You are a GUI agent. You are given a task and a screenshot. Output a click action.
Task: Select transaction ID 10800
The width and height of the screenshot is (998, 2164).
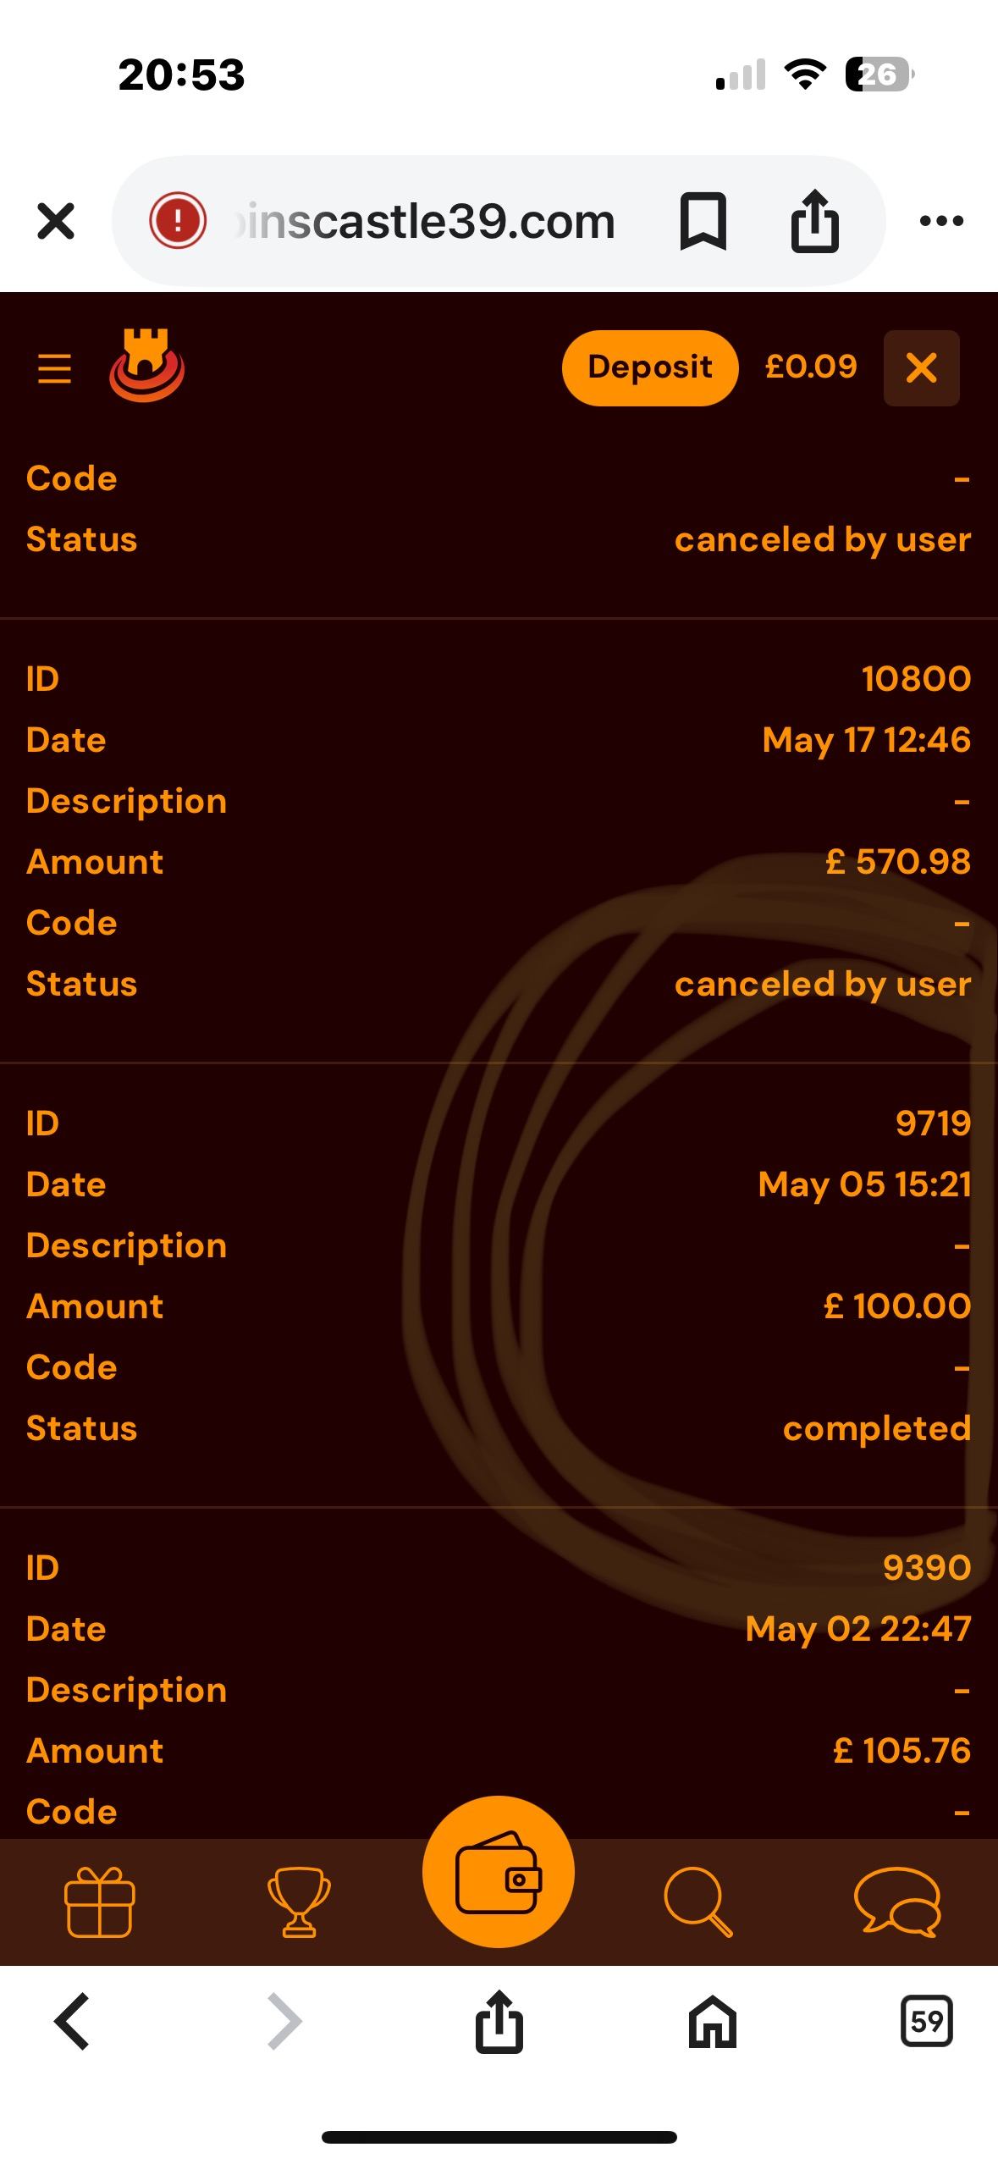point(916,679)
